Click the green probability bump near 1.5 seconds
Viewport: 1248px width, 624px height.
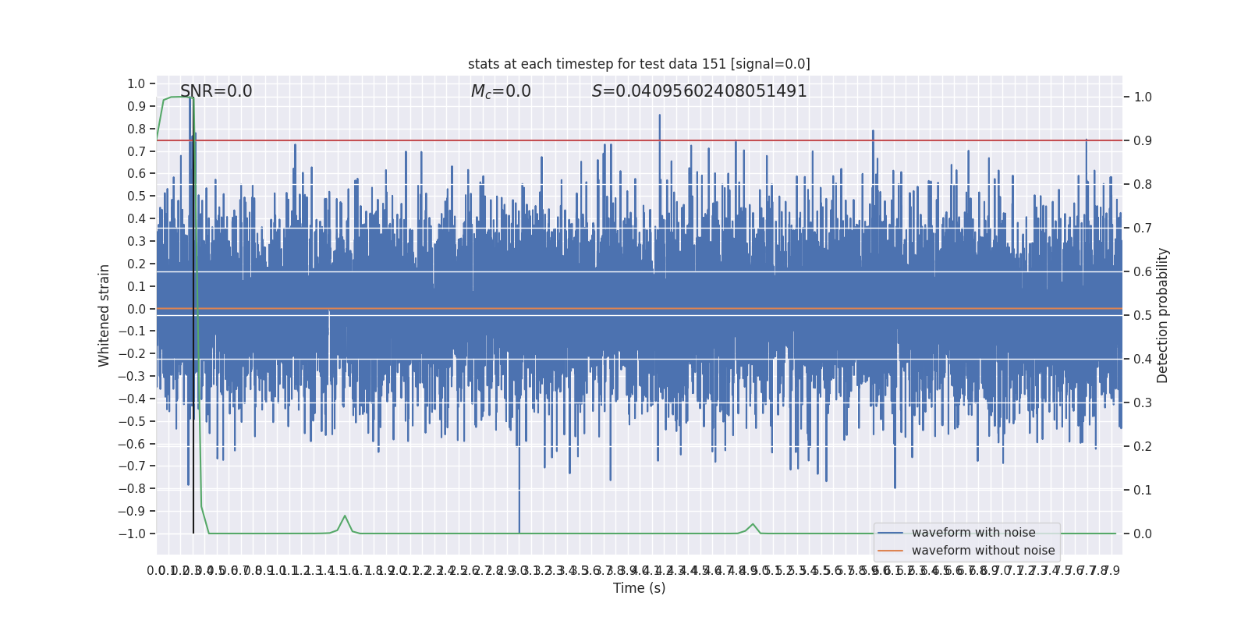(x=345, y=523)
